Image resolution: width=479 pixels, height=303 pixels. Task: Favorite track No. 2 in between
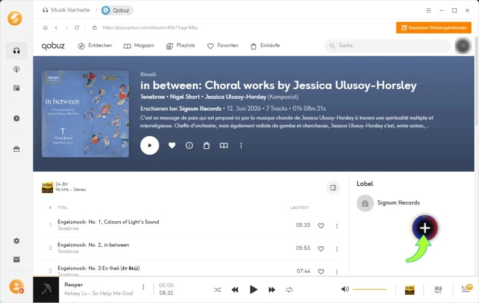point(321,249)
